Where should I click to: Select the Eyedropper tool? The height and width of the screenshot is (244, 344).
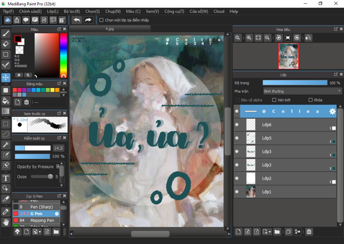(x=6, y=212)
